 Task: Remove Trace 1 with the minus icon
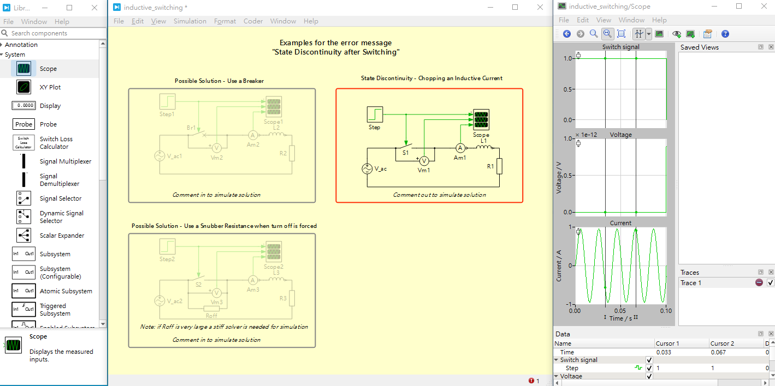759,282
